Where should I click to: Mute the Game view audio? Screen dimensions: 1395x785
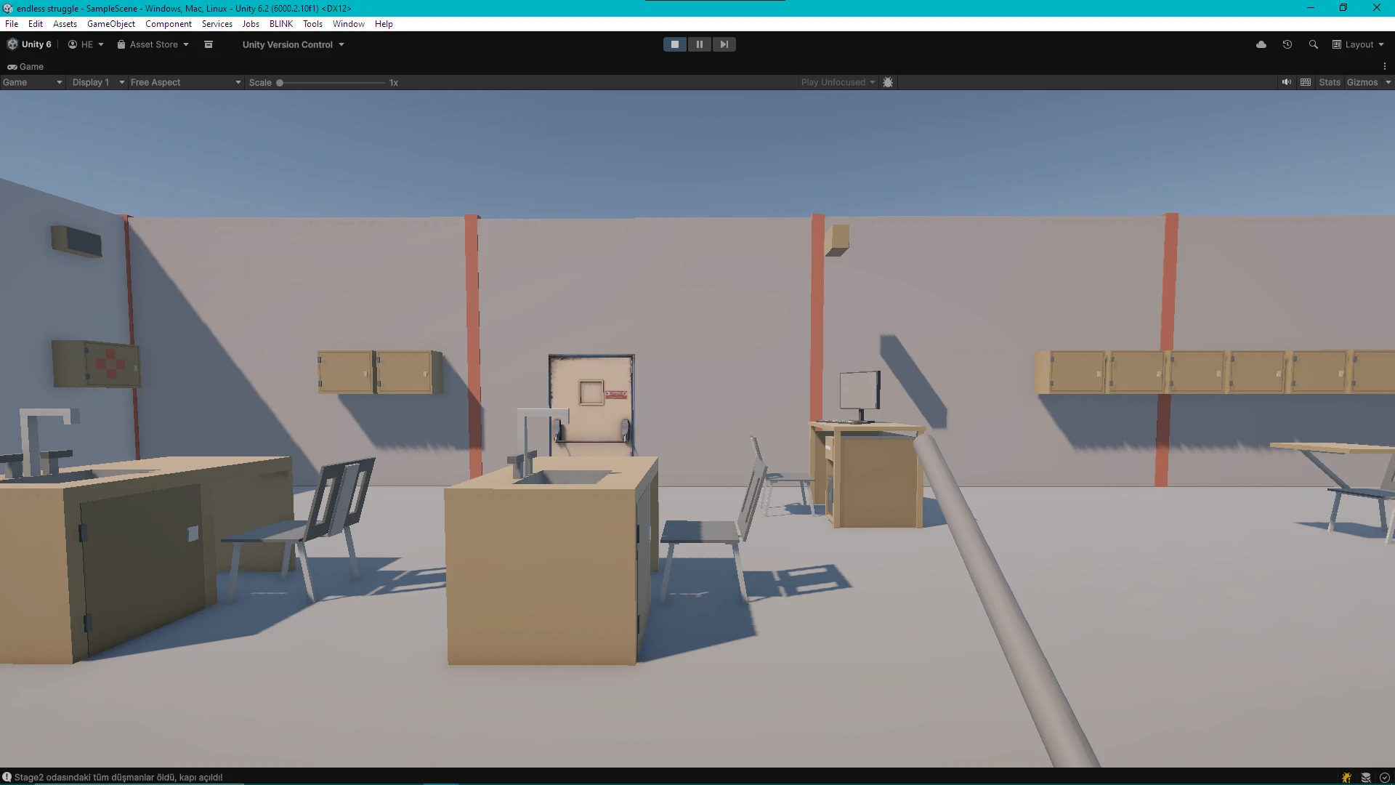(x=1287, y=82)
